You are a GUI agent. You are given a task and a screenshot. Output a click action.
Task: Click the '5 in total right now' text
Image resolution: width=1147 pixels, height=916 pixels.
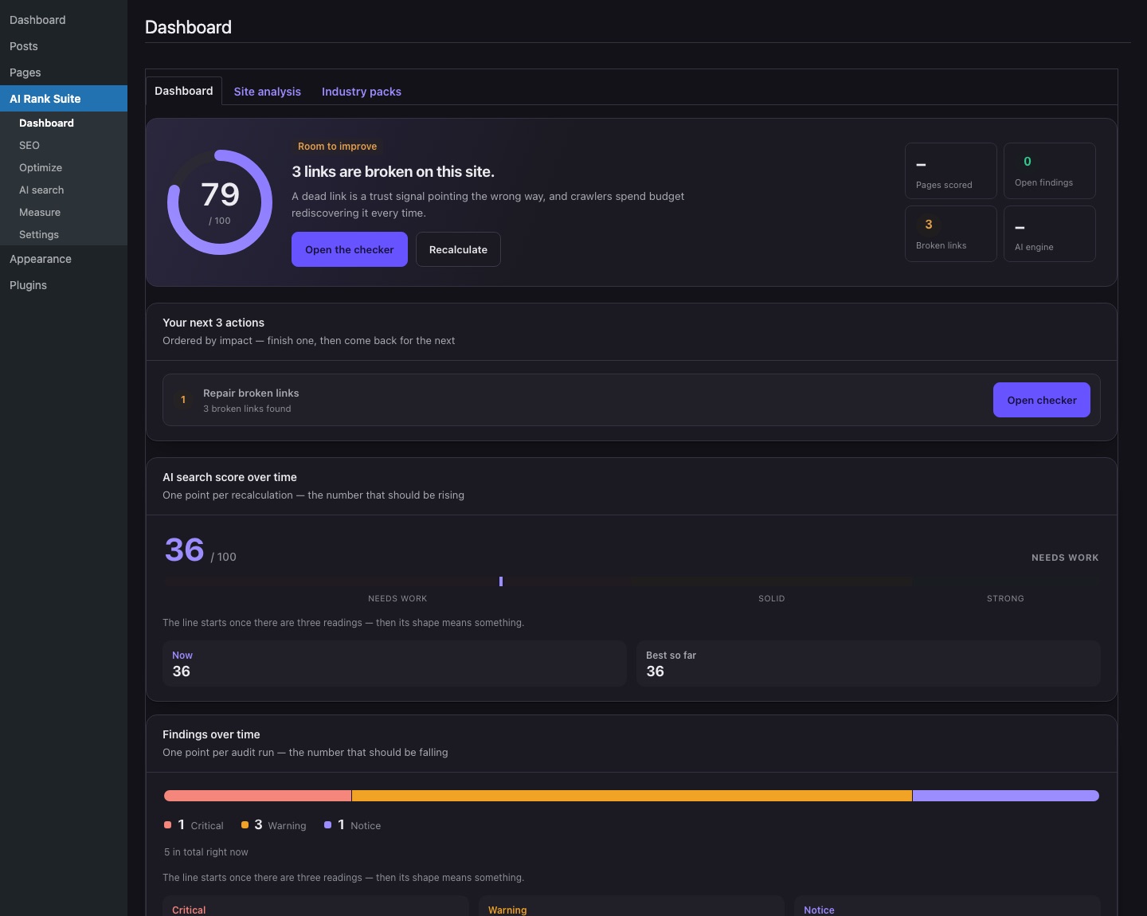(206, 852)
